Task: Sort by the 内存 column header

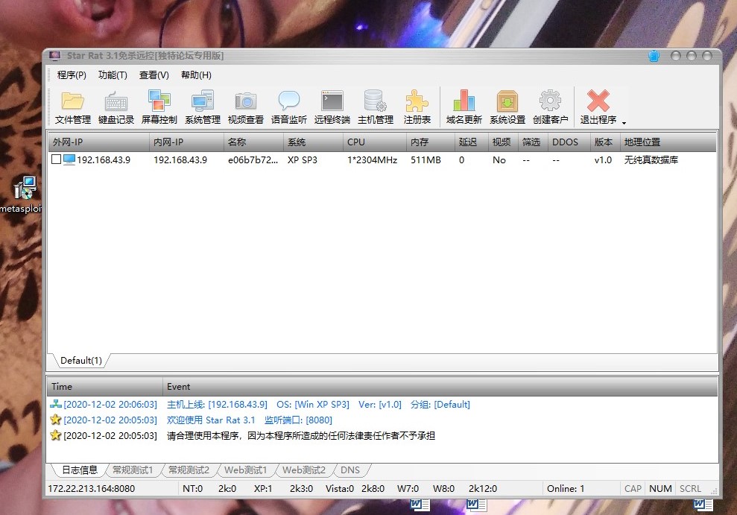Action: (431, 142)
